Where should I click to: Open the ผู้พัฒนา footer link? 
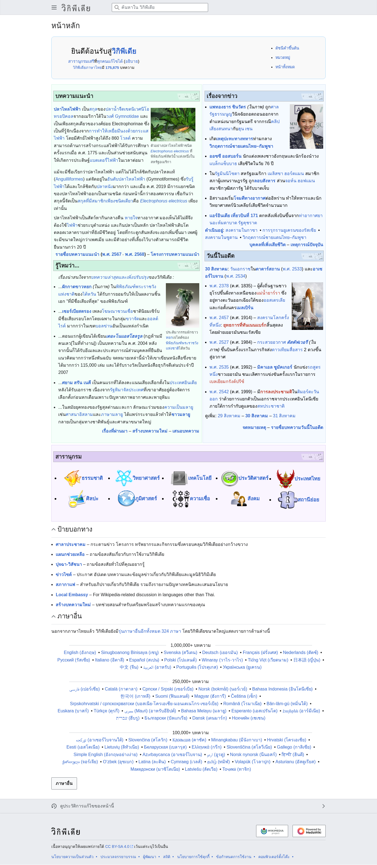tap(150, 857)
